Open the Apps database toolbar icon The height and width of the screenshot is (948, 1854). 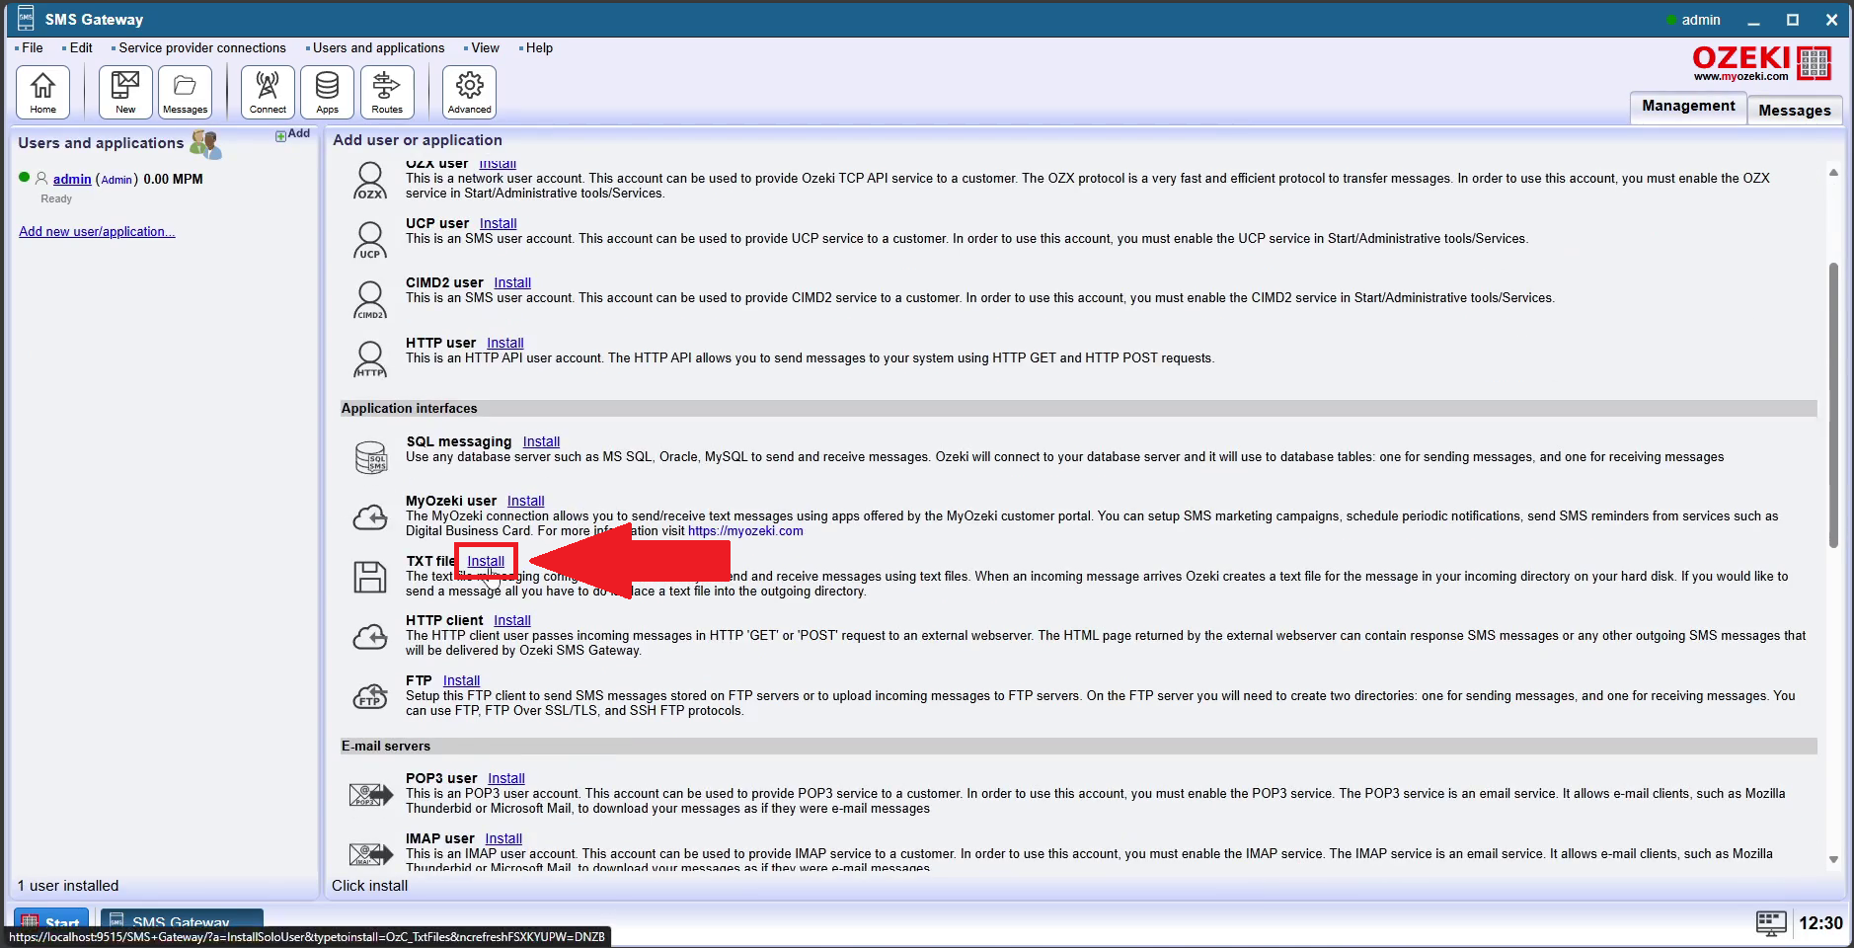pyautogui.click(x=327, y=92)
